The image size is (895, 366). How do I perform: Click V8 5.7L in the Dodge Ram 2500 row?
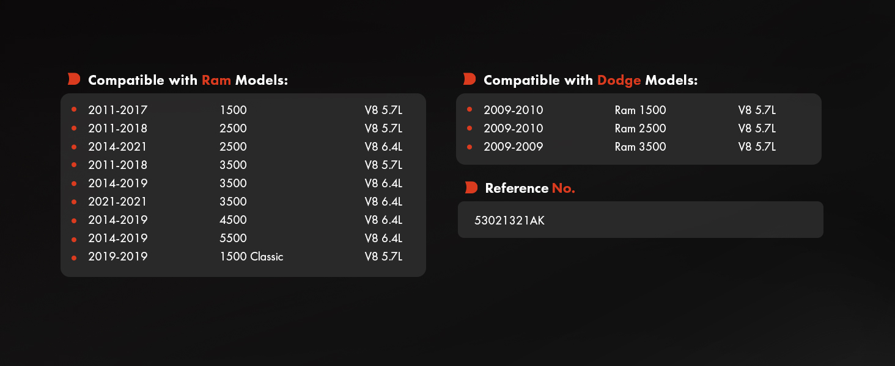757,129
